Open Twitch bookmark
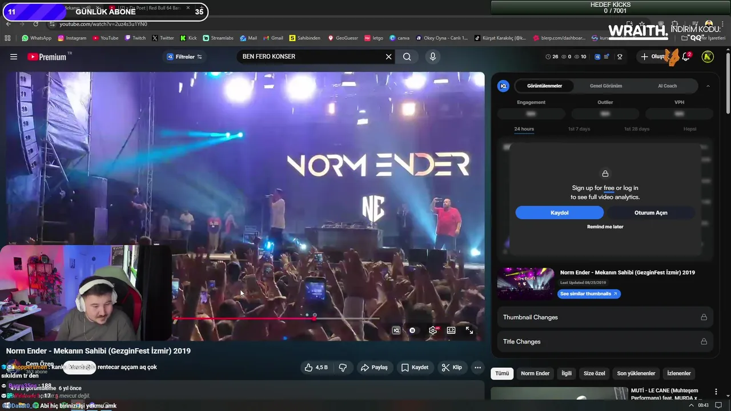 pyautogui.click(x=135, y=38)
